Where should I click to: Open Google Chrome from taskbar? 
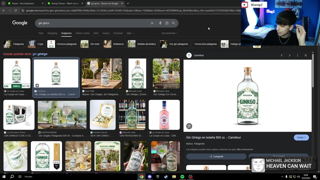(141, 177)
